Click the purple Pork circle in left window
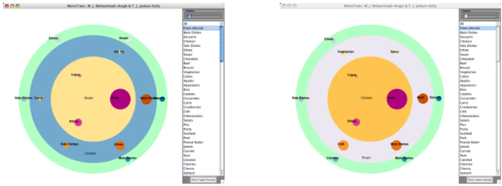502x186 pixels. [x=121, y=99]
